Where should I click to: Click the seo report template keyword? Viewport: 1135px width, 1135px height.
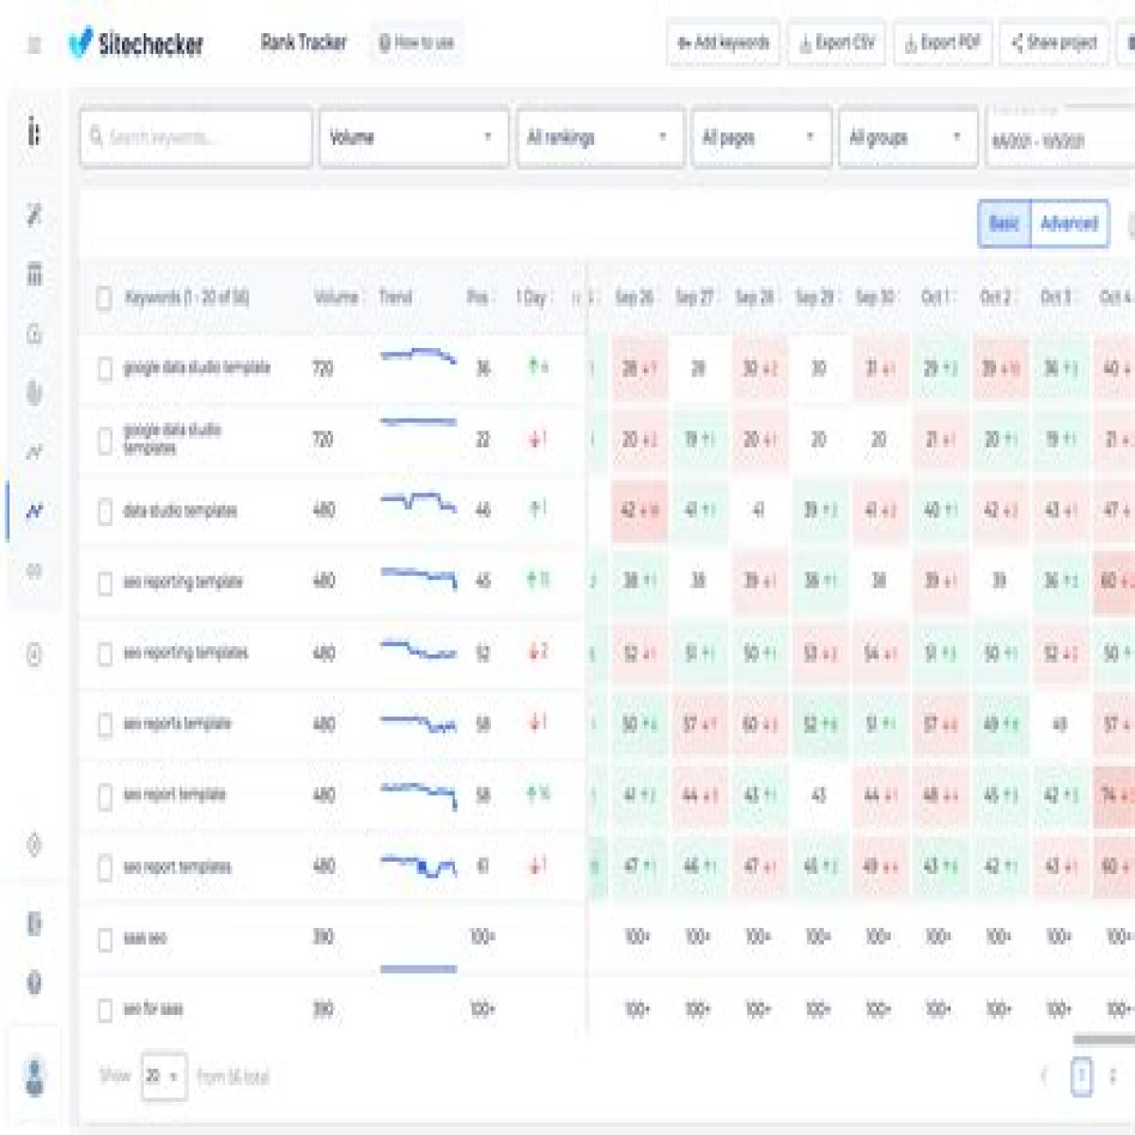tap(174, 794)
